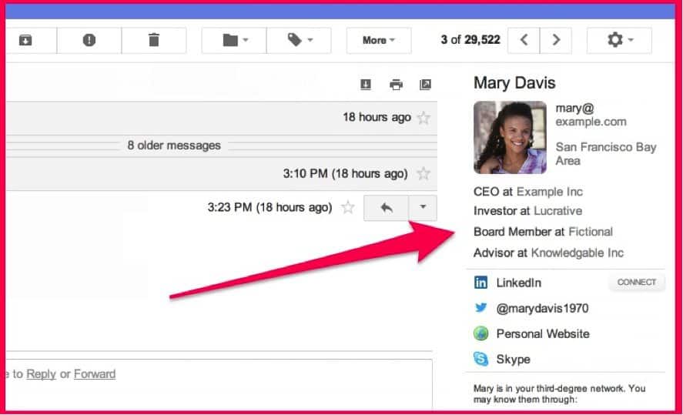This screenshot has height=415, width=683.
Task: Star the 3:23 PM message
Action: pyautogui.click(x=348, y=207)
